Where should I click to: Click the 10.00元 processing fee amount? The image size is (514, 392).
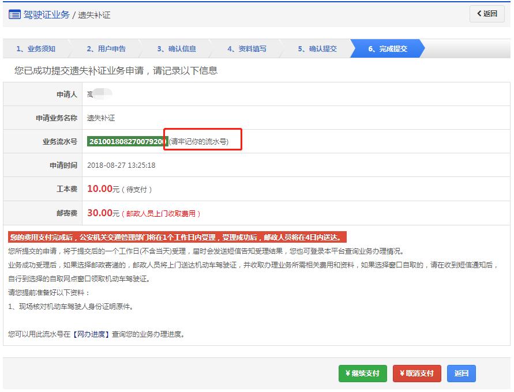pyautogui.click(x=103, y=189)
